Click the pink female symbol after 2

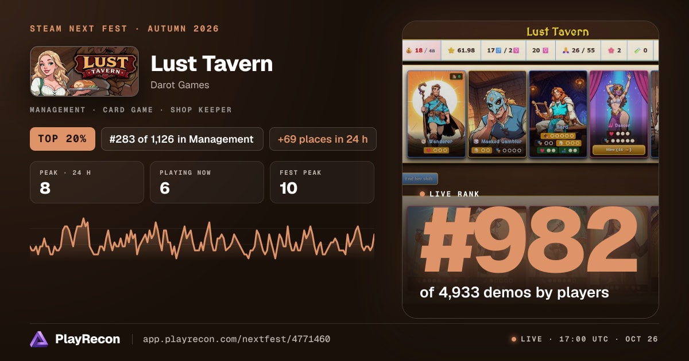pos(516,50)
